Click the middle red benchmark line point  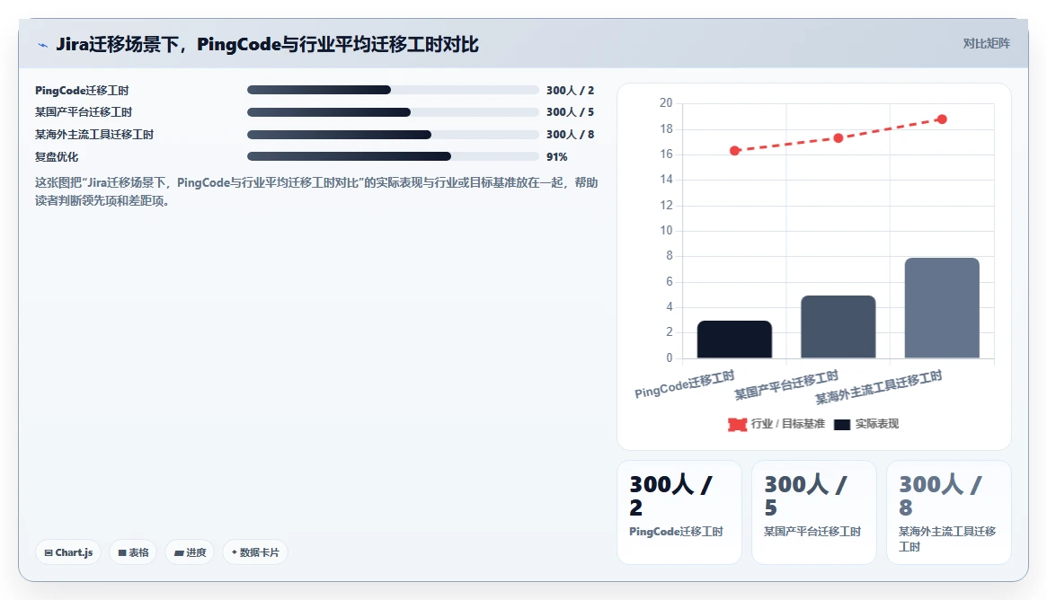tap(838, 138)
